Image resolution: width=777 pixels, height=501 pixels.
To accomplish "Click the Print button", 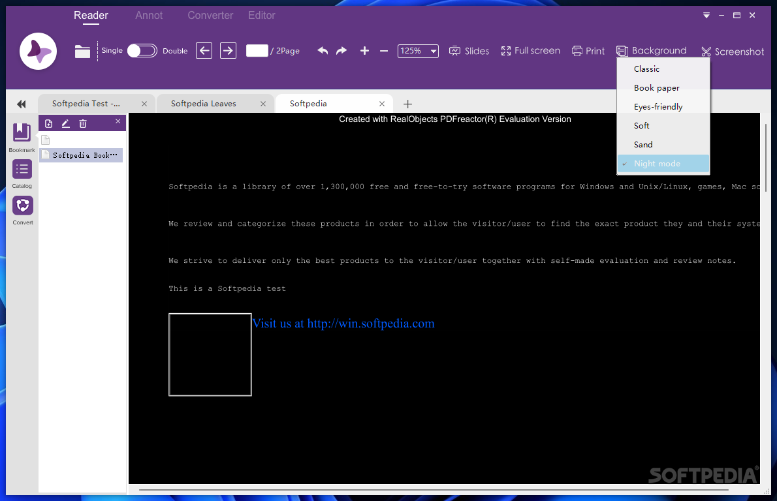I will (x=588, y=51).
